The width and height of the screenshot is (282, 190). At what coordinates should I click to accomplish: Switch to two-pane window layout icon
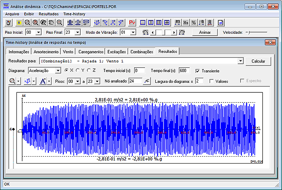coord(151,23)
